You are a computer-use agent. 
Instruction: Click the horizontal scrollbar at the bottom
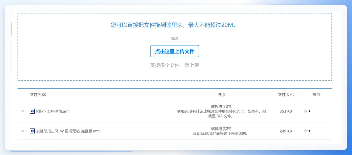tap(71, 152)
